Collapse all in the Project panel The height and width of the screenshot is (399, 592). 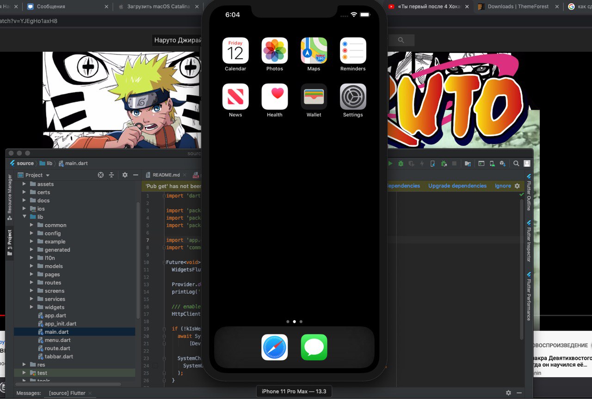pos(111,175)
